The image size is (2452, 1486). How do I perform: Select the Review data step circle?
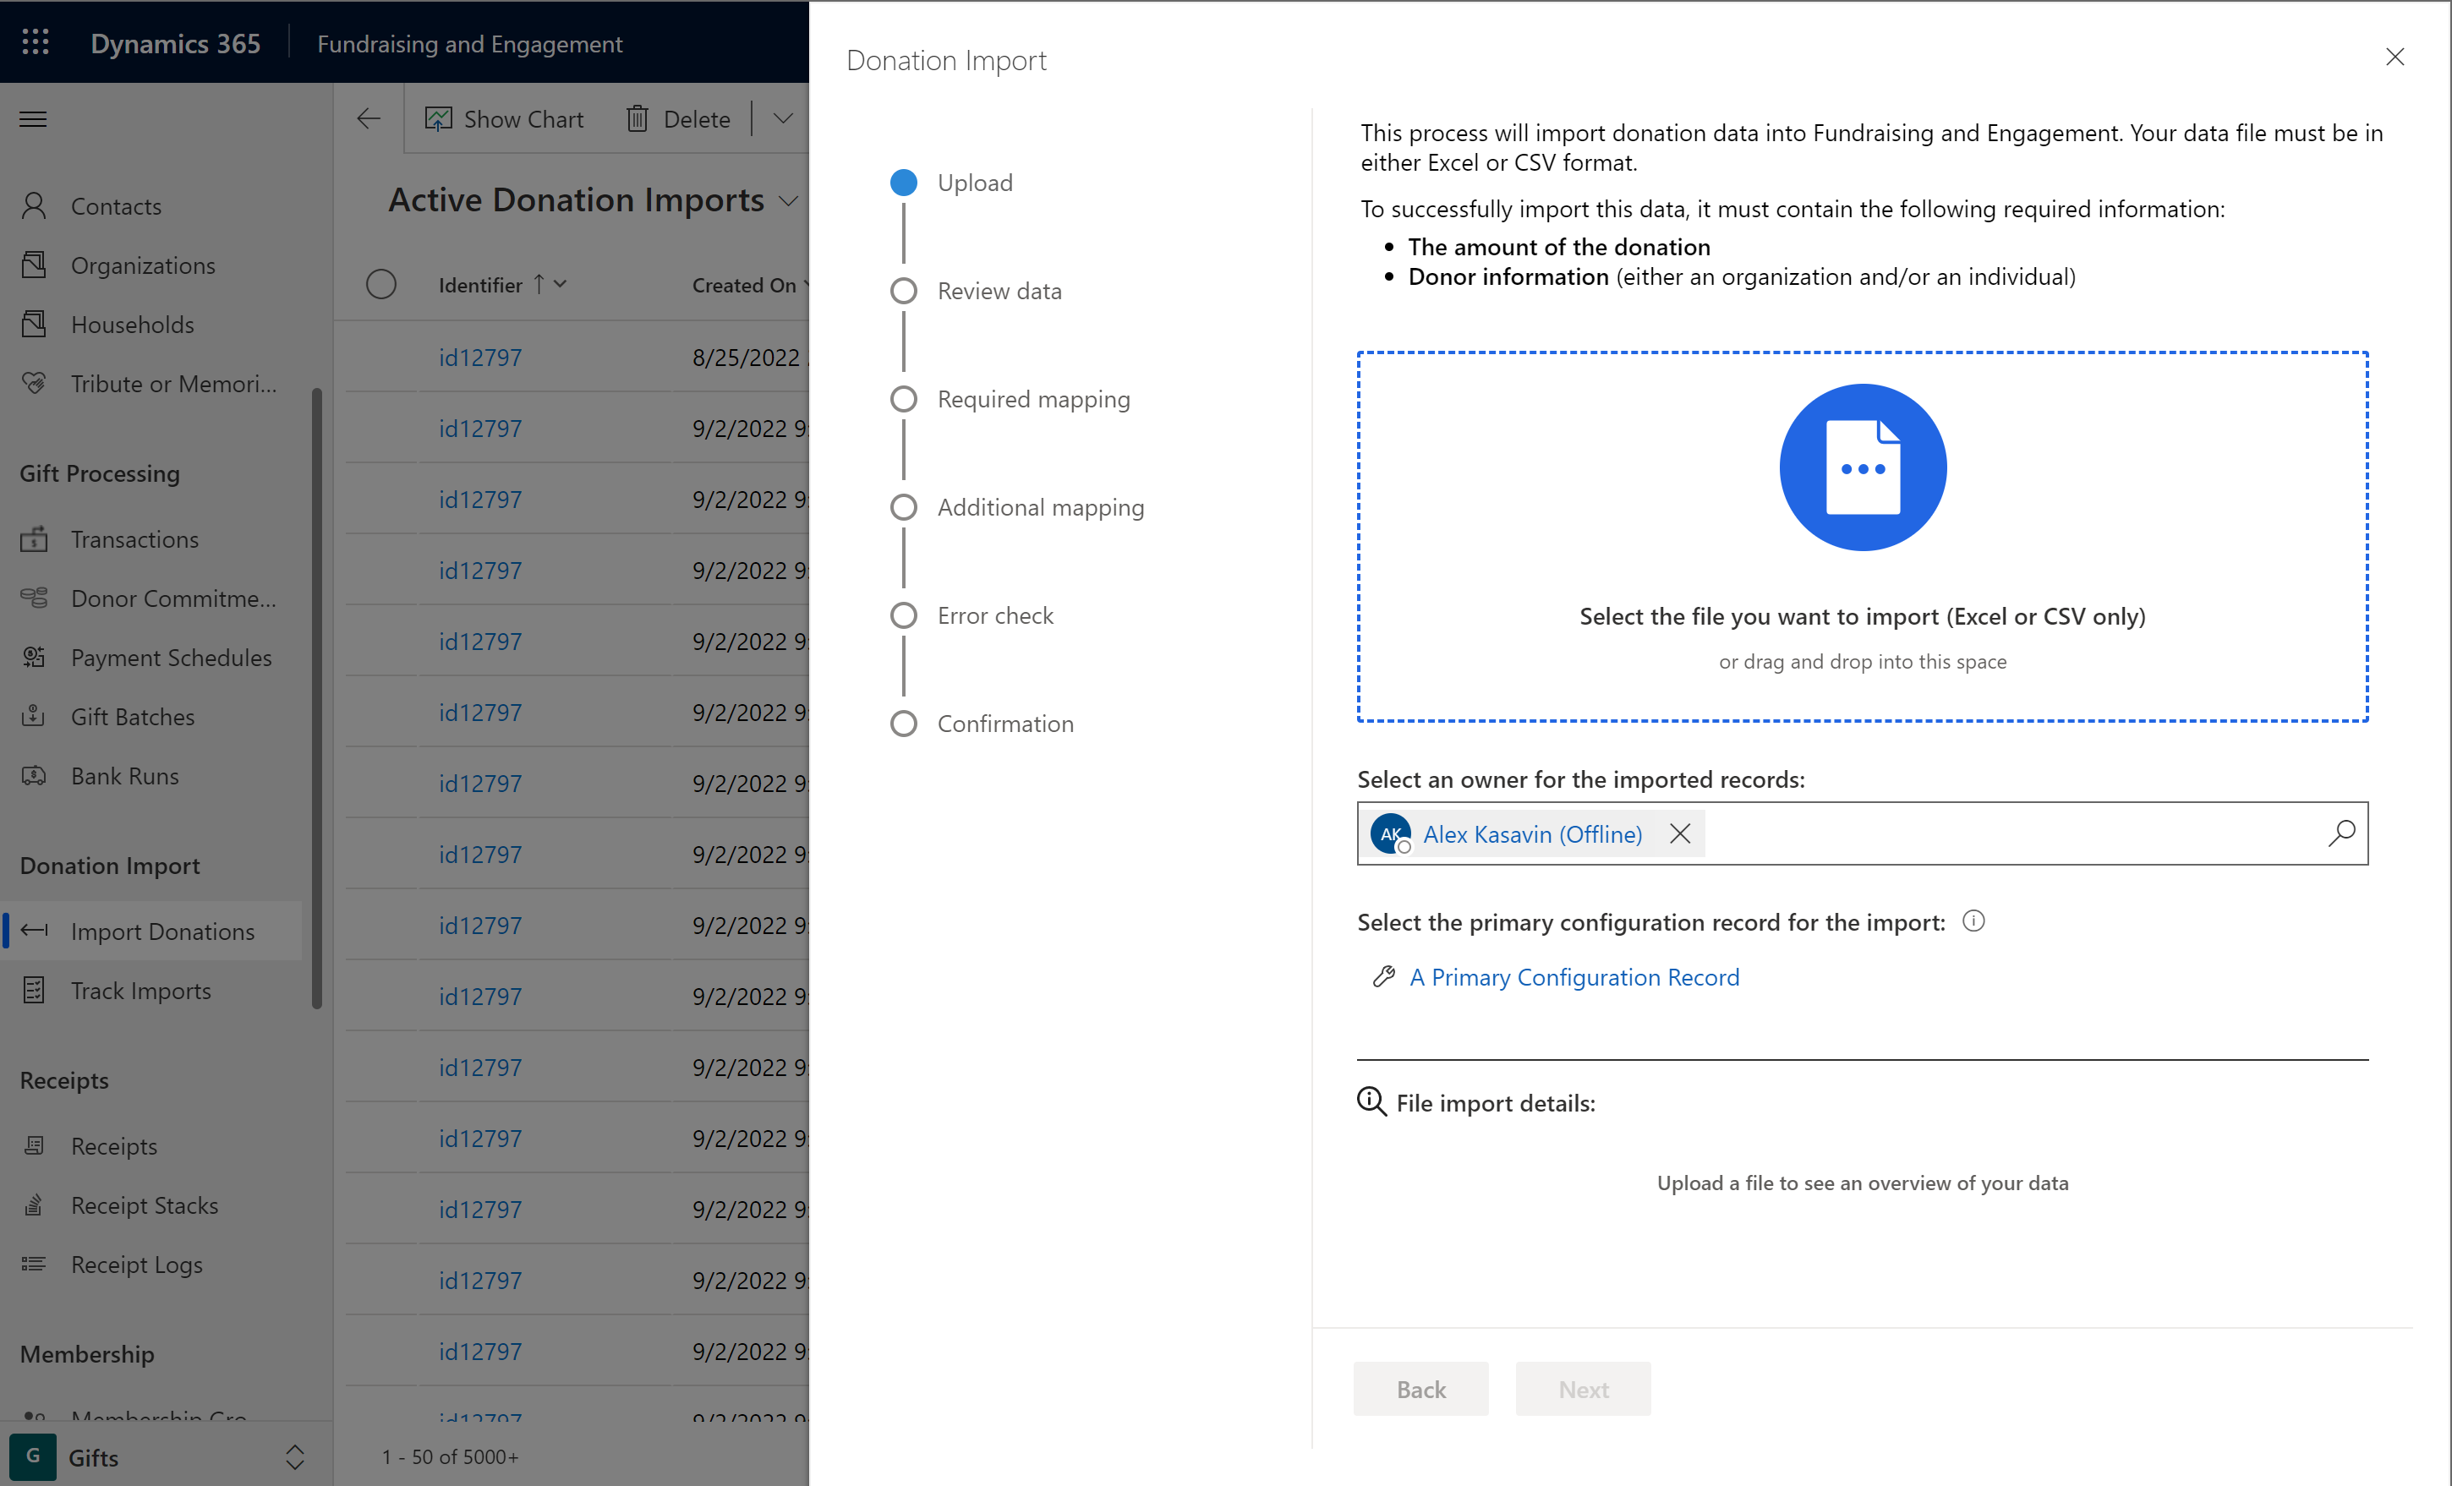click(x=904, y=291)
